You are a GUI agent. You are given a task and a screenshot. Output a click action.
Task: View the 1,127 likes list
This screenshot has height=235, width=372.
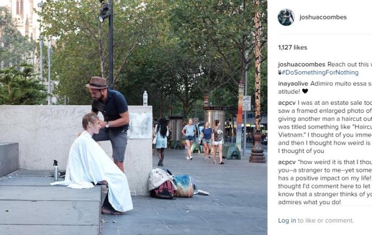[293, 48]
